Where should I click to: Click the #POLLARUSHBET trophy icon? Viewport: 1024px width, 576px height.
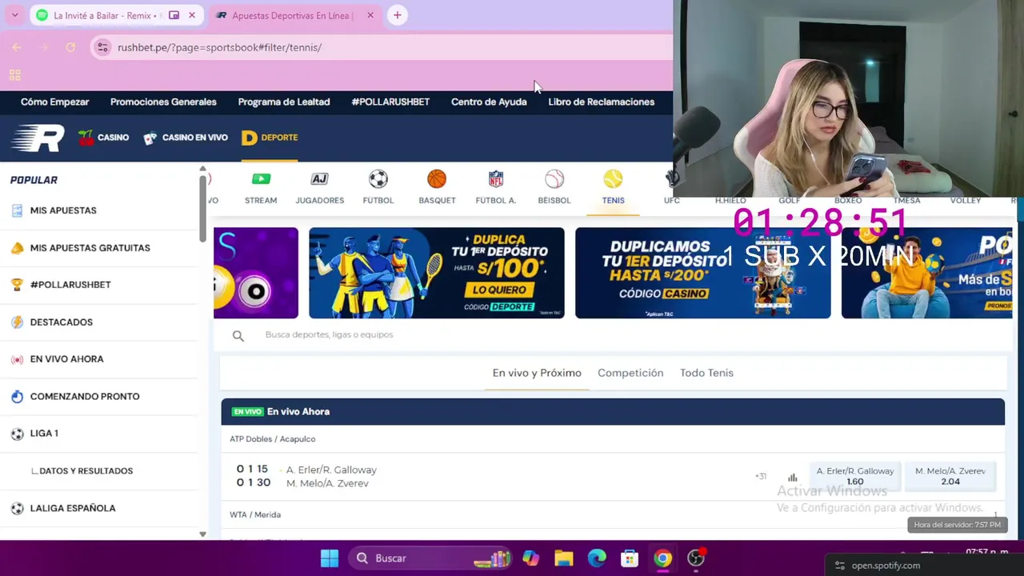(x=17, y=285)
